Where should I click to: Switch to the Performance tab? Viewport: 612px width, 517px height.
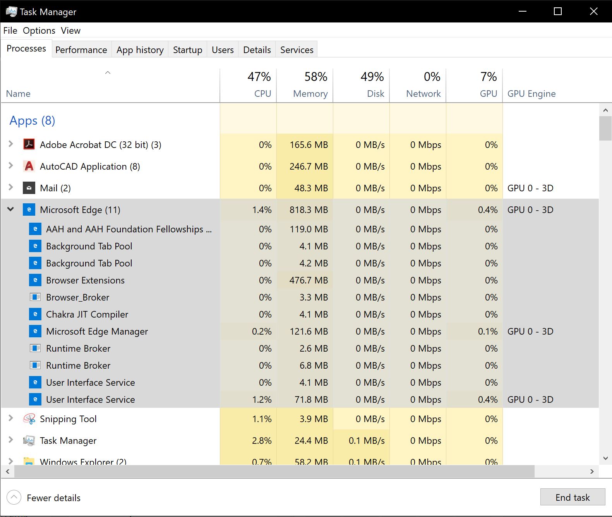(81, 50)
